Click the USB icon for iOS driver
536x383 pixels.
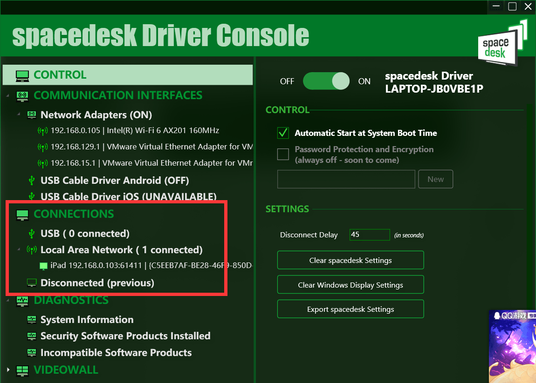coord(32,196)
